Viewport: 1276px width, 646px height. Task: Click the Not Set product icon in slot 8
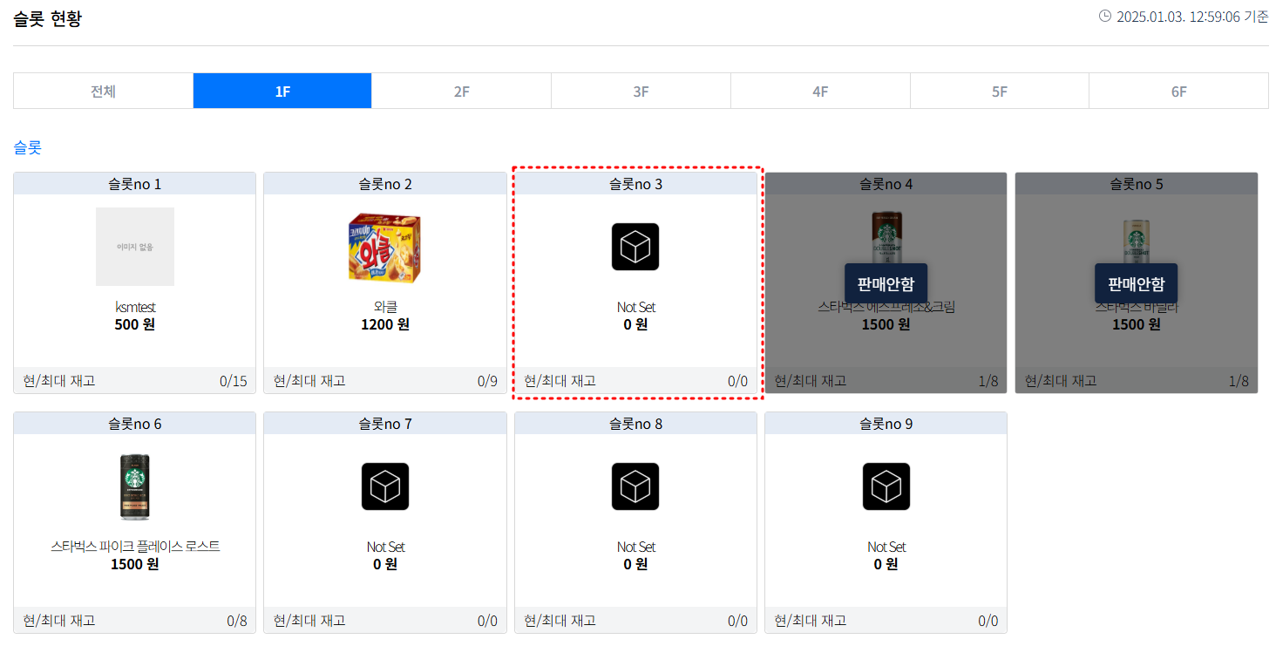click(x=635, y=486)
